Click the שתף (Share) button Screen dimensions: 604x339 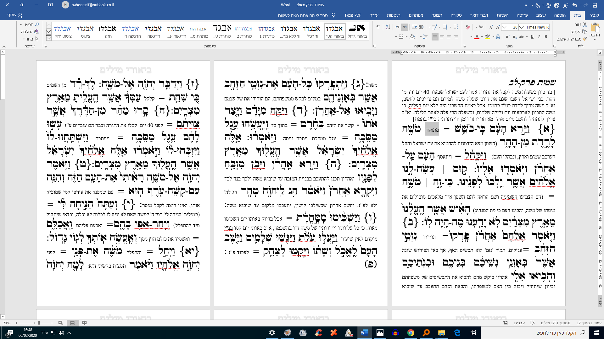(15, 15)
